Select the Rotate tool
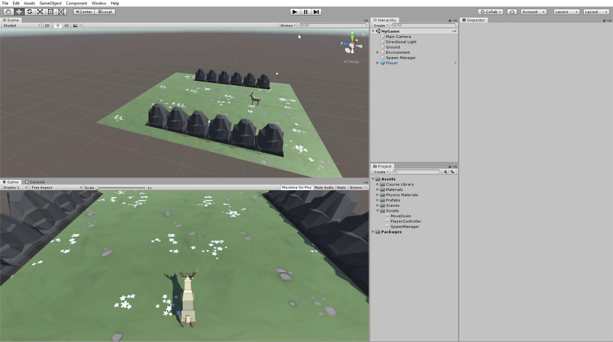 29,12
